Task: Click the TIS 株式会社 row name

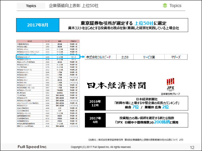Action: (x=22, y=95)
